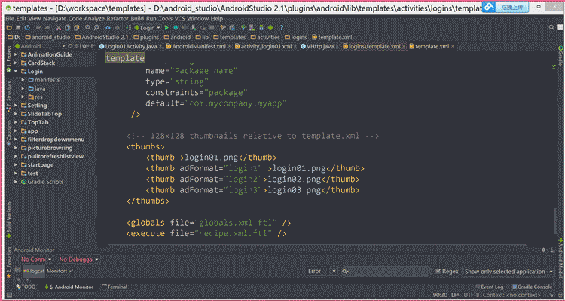The width and height of the screenshot is (565, 301).
Task: Click the blue Back navigation arrow
Action: (x=108, y=27)
